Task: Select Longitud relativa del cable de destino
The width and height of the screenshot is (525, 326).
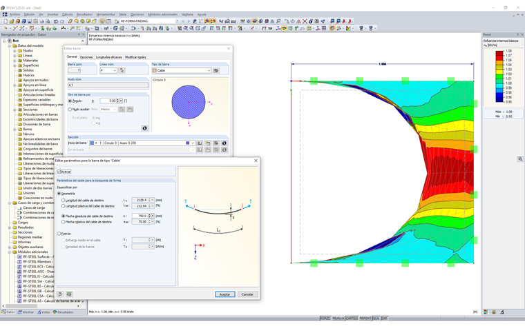Action: coord(63,206)
